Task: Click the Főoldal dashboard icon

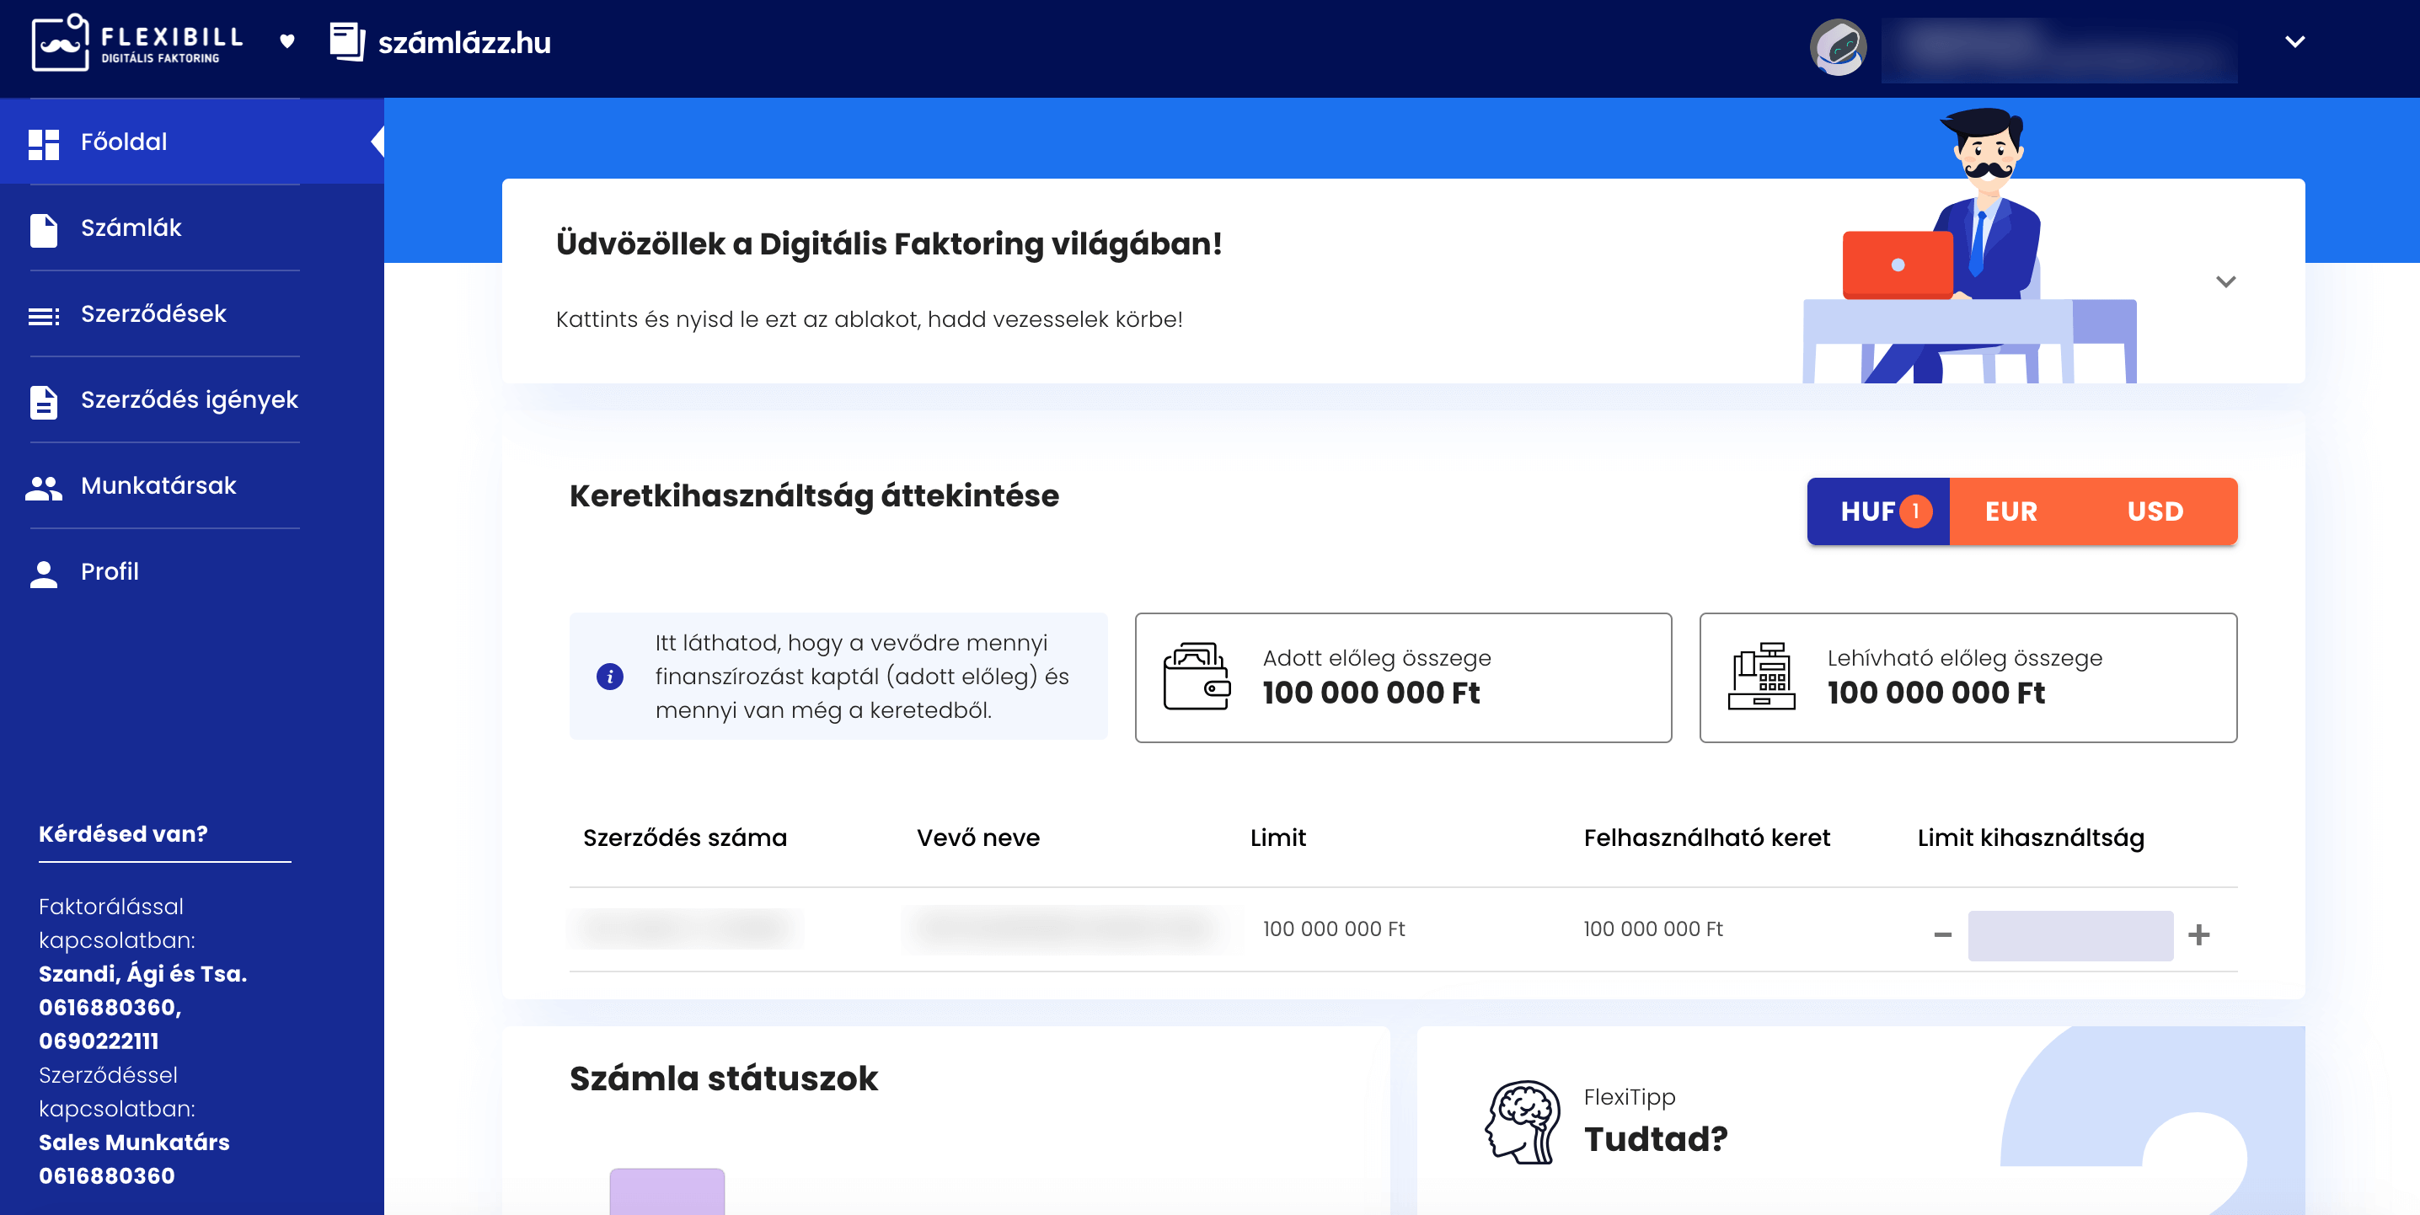Action: (x=43, y=144)
